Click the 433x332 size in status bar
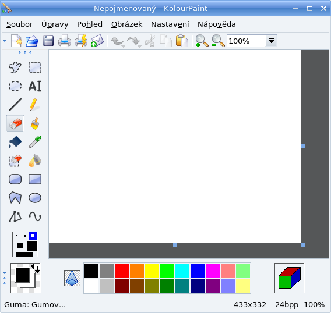Viewport: 331px width, 313px height. (250, 305)
